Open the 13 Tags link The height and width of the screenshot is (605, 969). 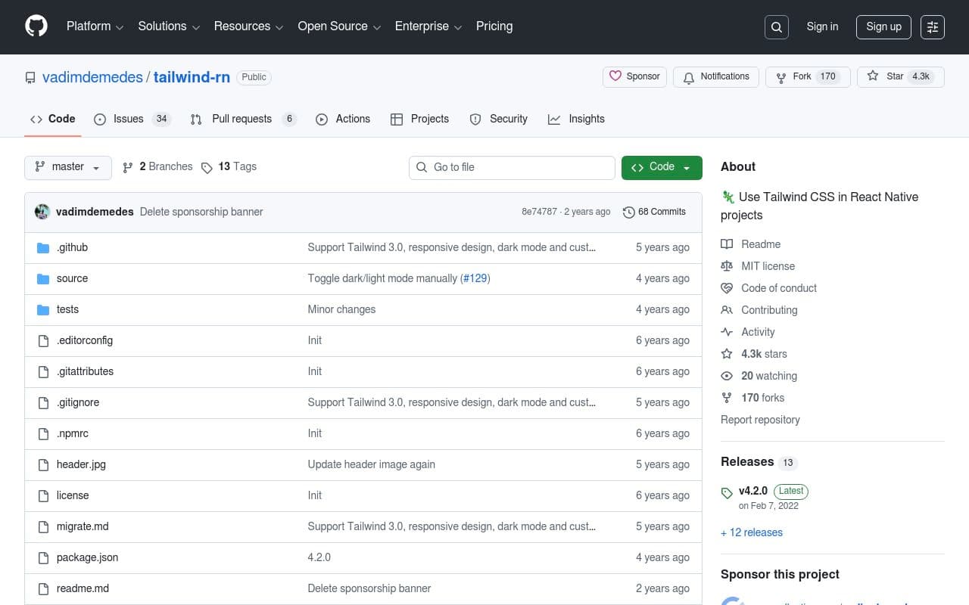[229, 167]
